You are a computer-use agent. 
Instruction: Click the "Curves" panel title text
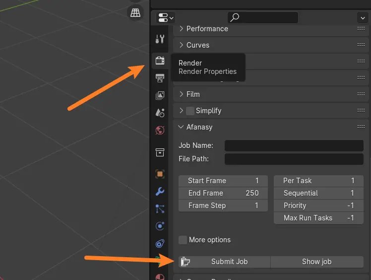198,45
